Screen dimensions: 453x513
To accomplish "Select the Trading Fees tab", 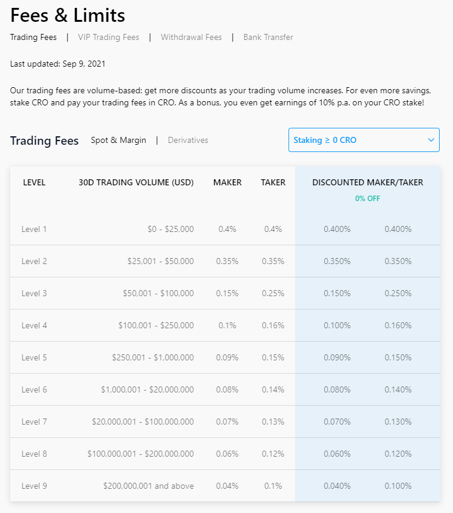I will (33, 38).
